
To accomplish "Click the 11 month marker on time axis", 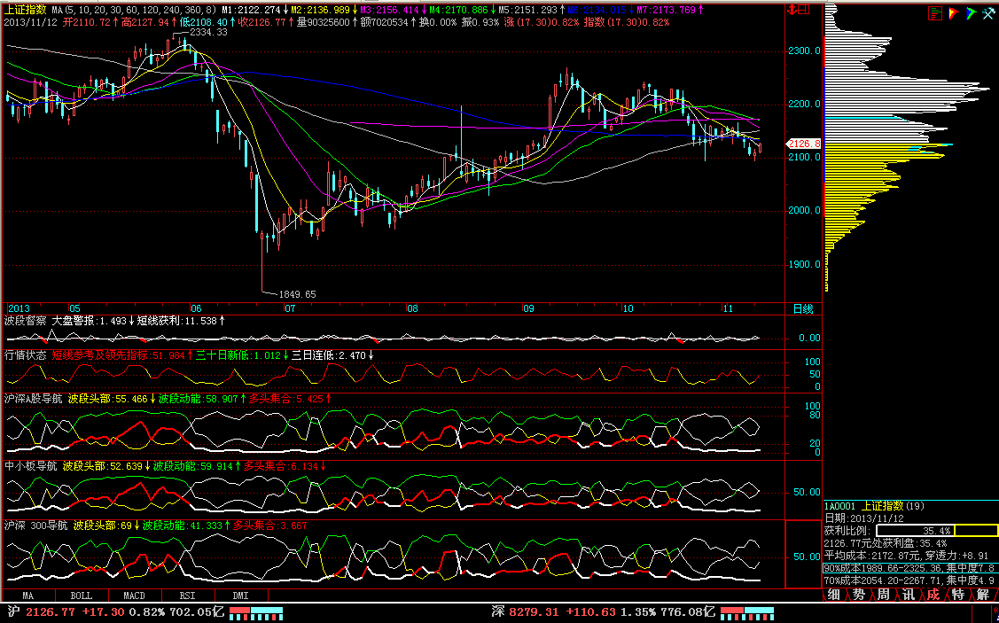I will [729, 309].
